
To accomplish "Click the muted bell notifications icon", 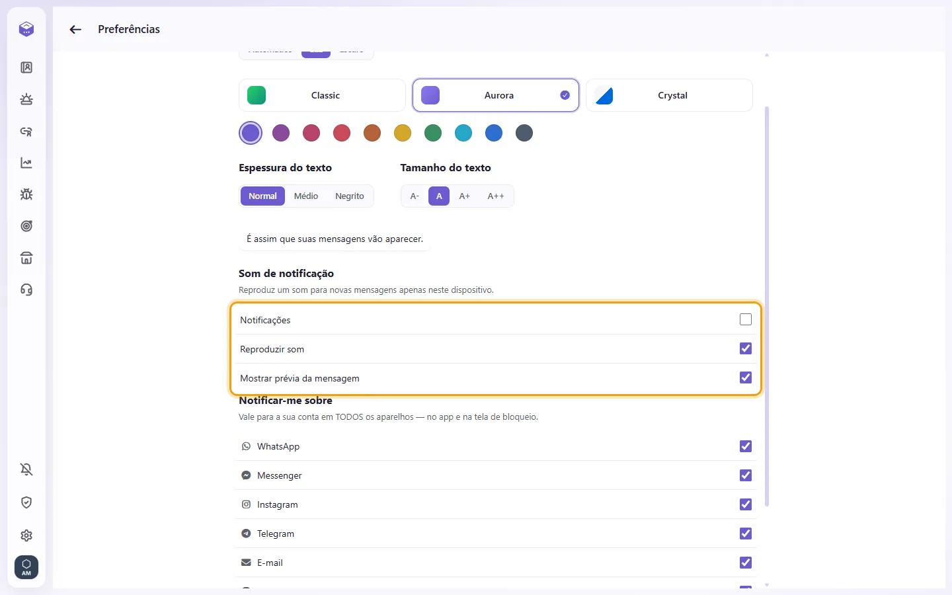I will pyautogui.click(x=26, y=469).
